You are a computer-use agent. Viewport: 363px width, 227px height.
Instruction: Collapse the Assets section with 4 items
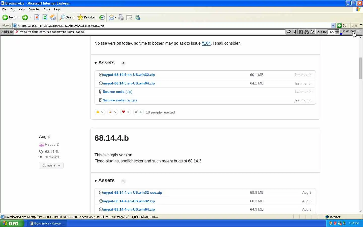105,63
